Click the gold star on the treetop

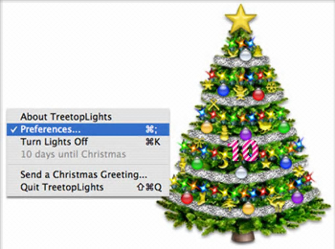241,19
